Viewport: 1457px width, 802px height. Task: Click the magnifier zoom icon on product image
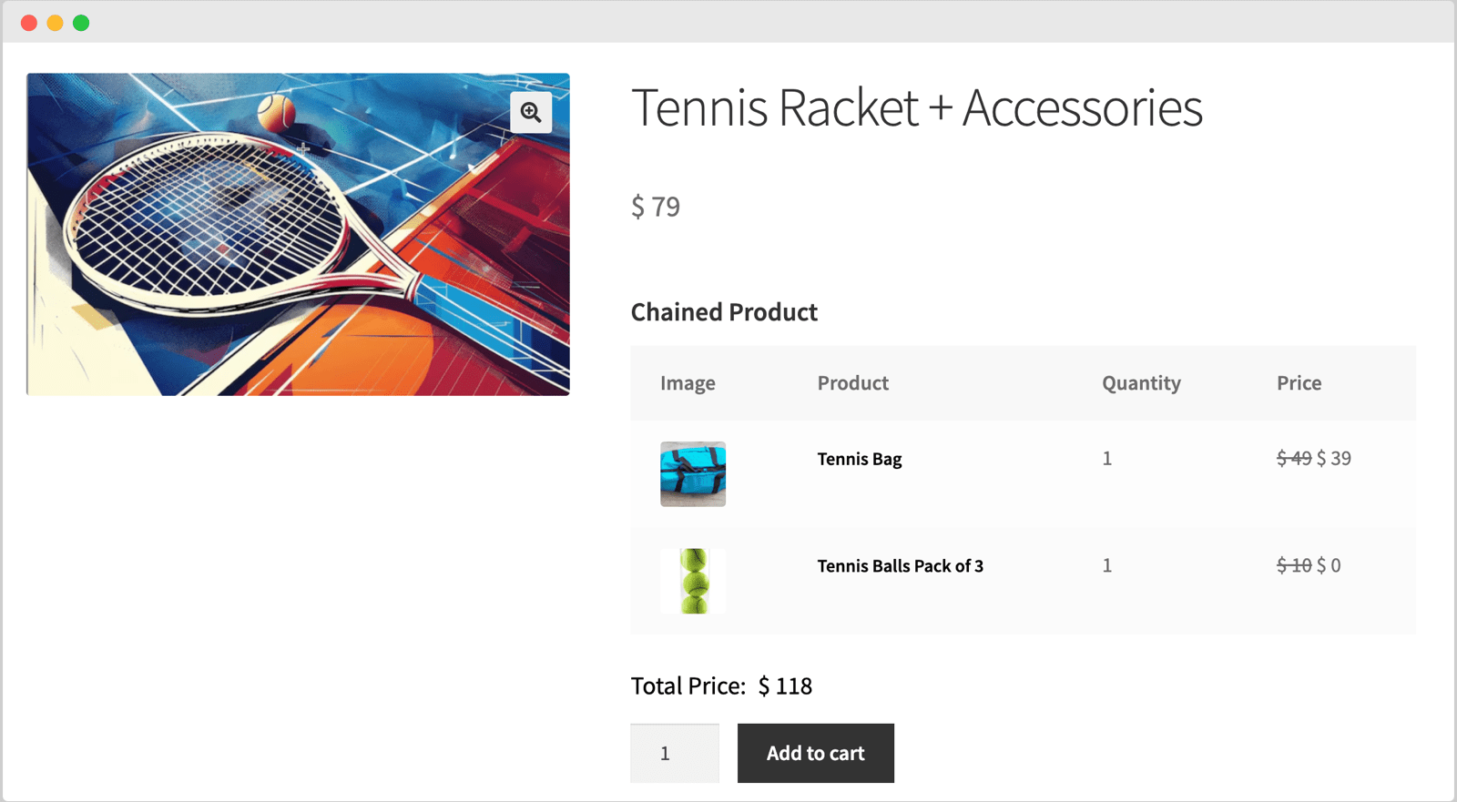tap(531, 112)
